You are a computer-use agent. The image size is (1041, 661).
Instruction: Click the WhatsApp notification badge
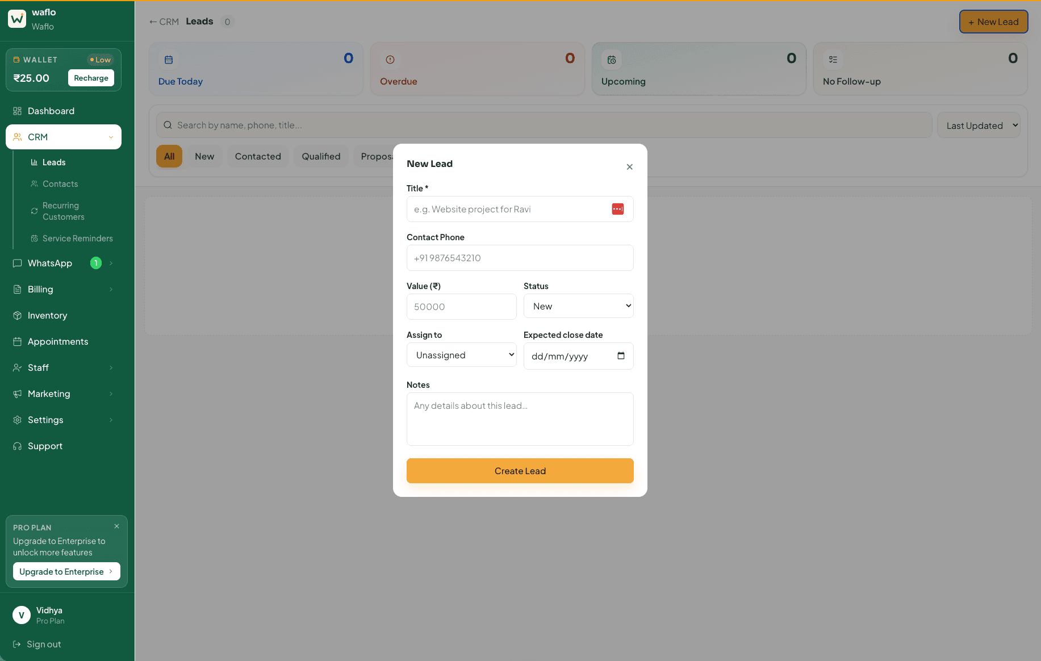coord(96,263)
